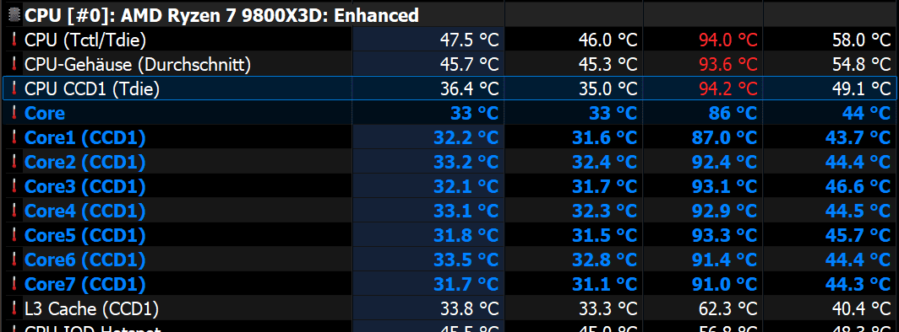Viewport: 899px width, 332px height.
Task: Click the 33.8 °C value for L3 Cache
Action: click(470, 309)
